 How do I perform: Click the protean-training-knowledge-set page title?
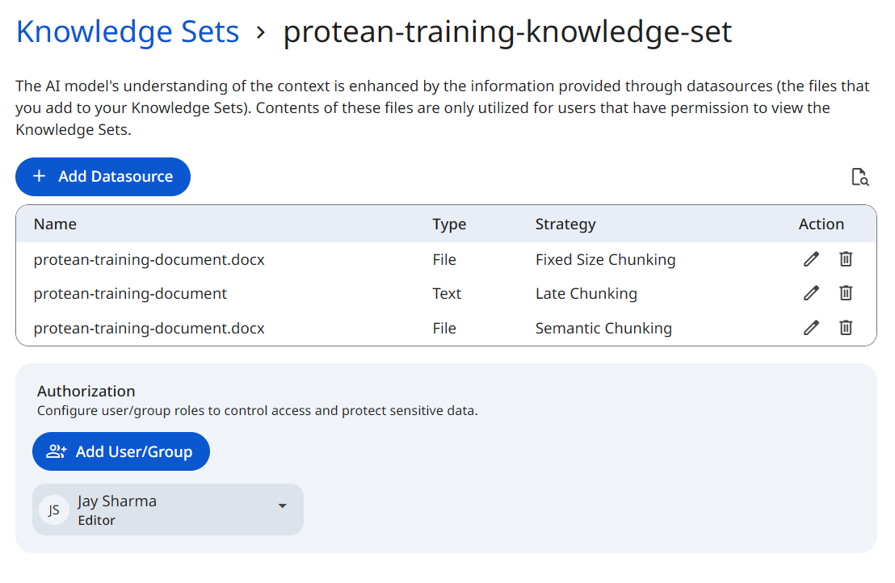[x=507, y=32]
